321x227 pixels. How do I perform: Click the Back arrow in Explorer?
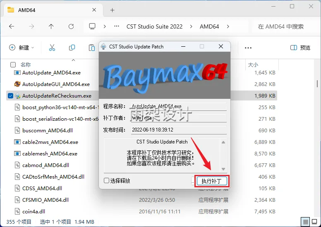click(12, 26)
